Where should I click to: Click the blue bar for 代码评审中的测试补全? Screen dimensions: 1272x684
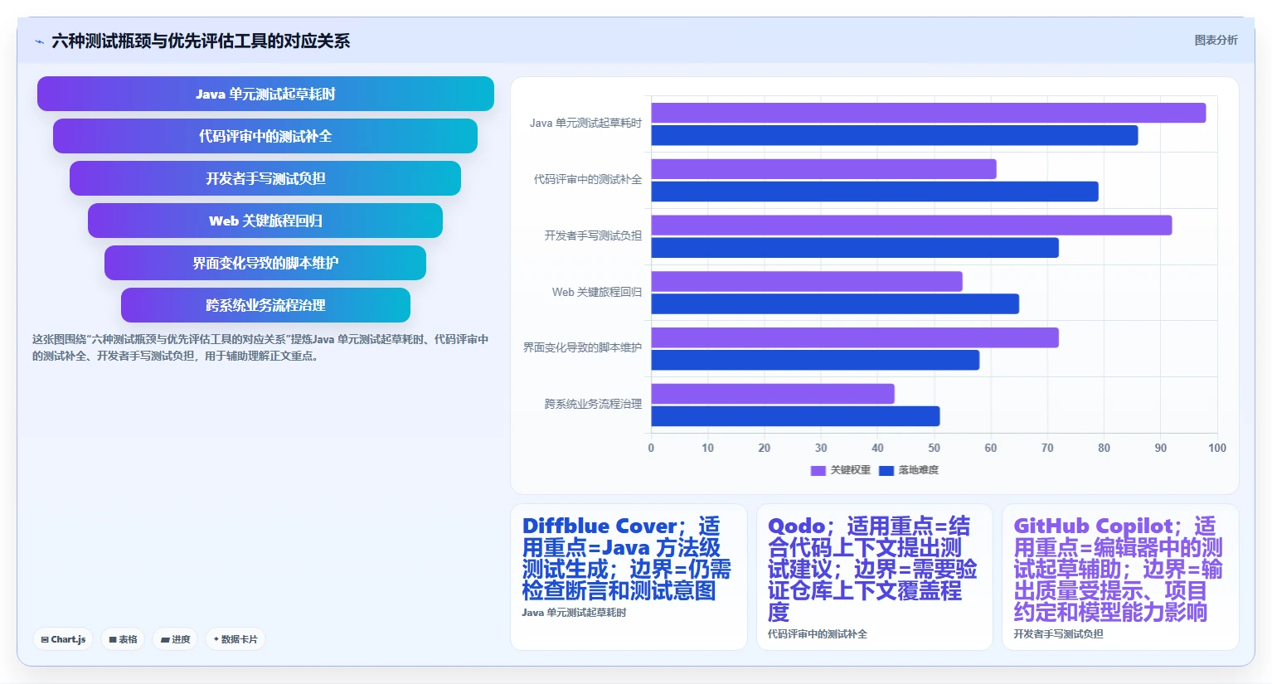tap(875, 192)
